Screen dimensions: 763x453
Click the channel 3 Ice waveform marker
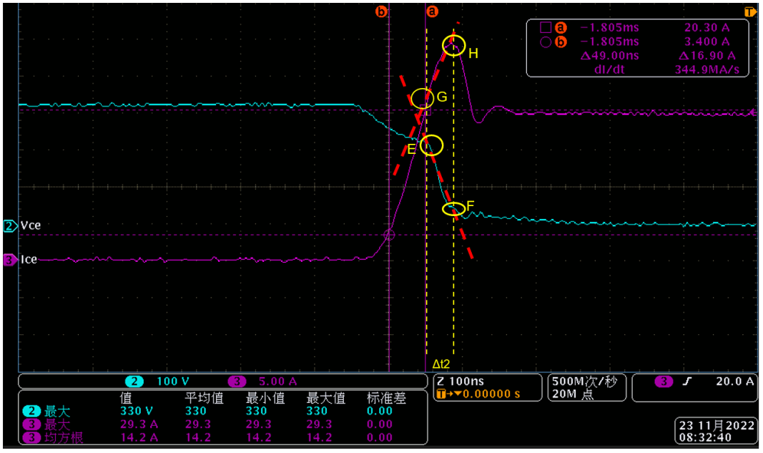coord(10,260)
